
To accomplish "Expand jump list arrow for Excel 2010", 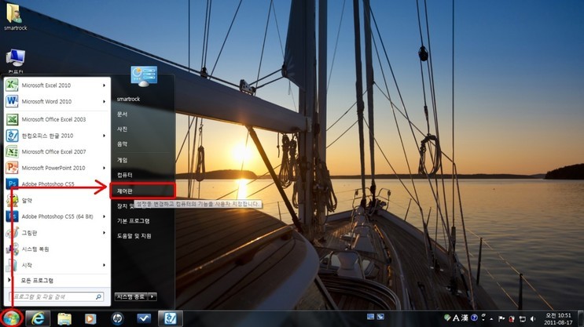I will [x=105, y=85].
